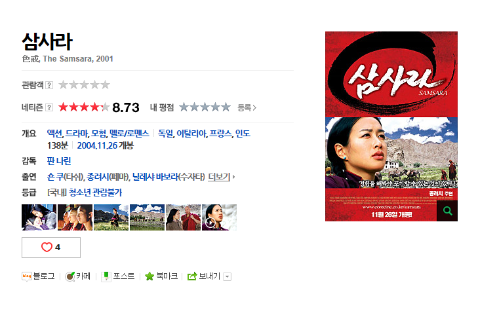Click the help icon next to 관람객
The width and height of the screenshot is (478, 315).
[49, 85]
